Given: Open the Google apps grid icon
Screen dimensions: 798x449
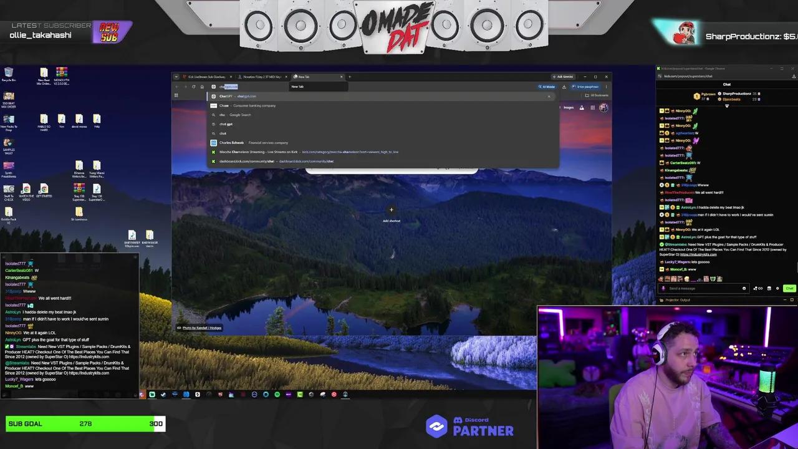Looking at the screenshot, I should [592, 107].
